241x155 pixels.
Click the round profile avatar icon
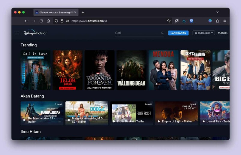coord(210,21)
